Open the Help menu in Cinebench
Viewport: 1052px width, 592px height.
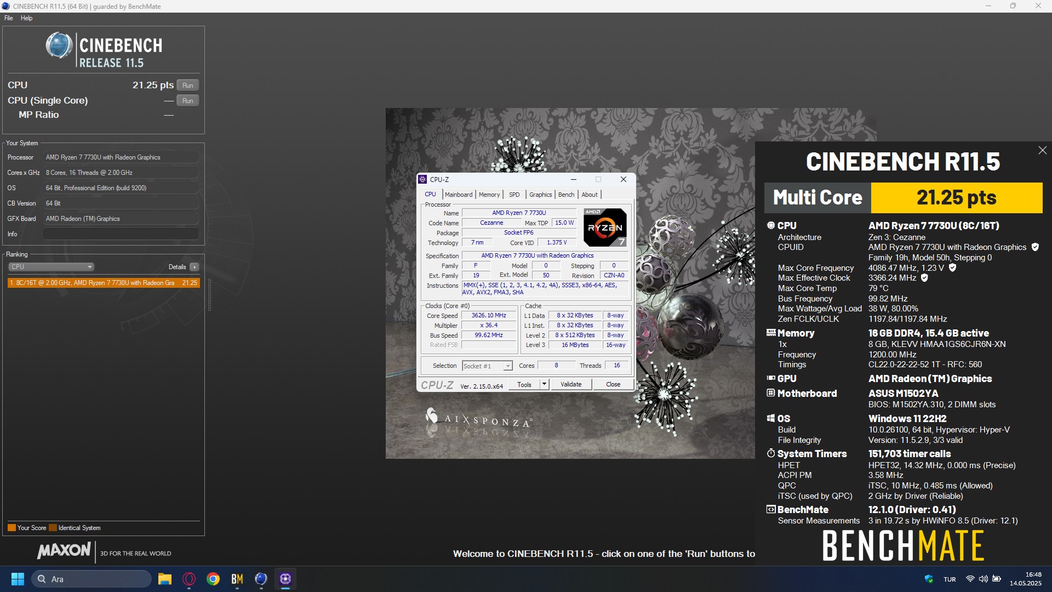(x=27, y=18)
